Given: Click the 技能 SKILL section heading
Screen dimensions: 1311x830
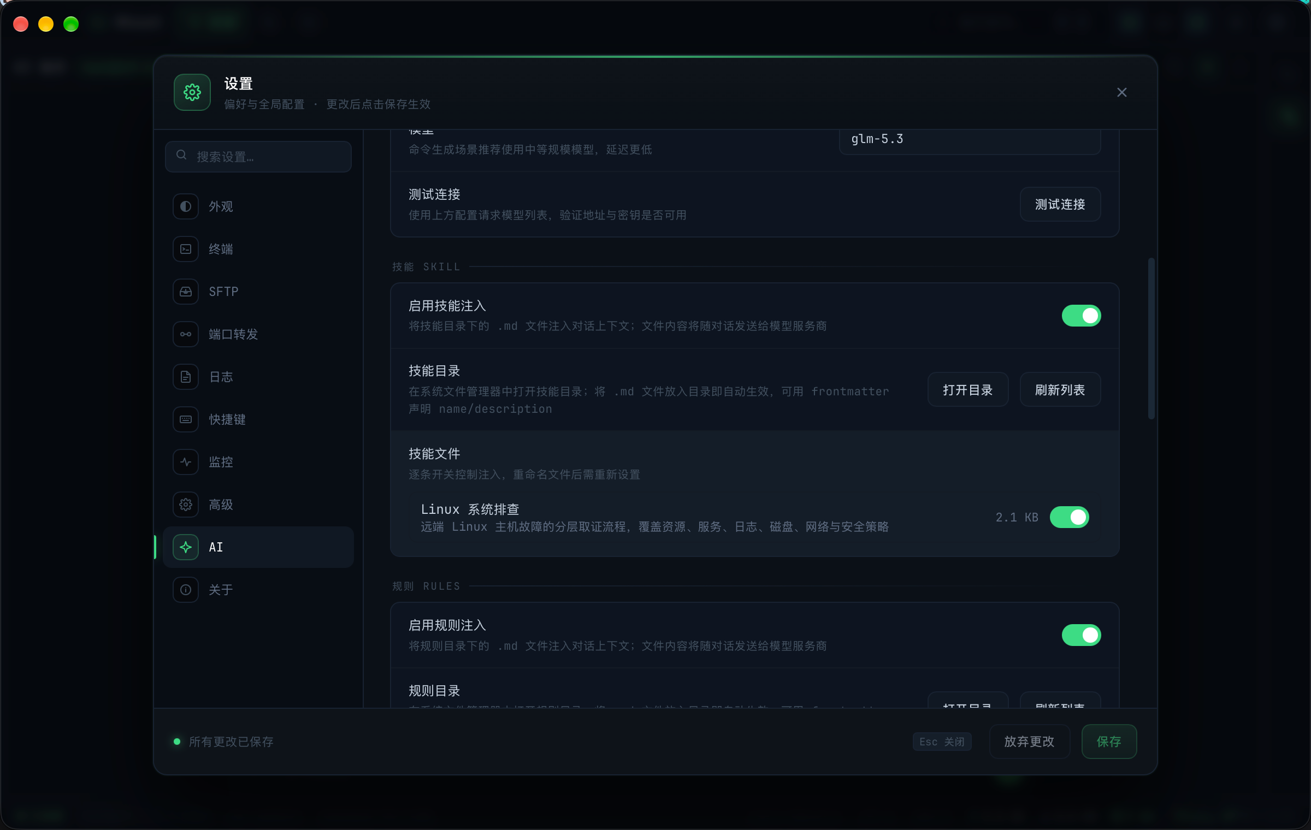Looking at the screenshot, I should (426, 266).
